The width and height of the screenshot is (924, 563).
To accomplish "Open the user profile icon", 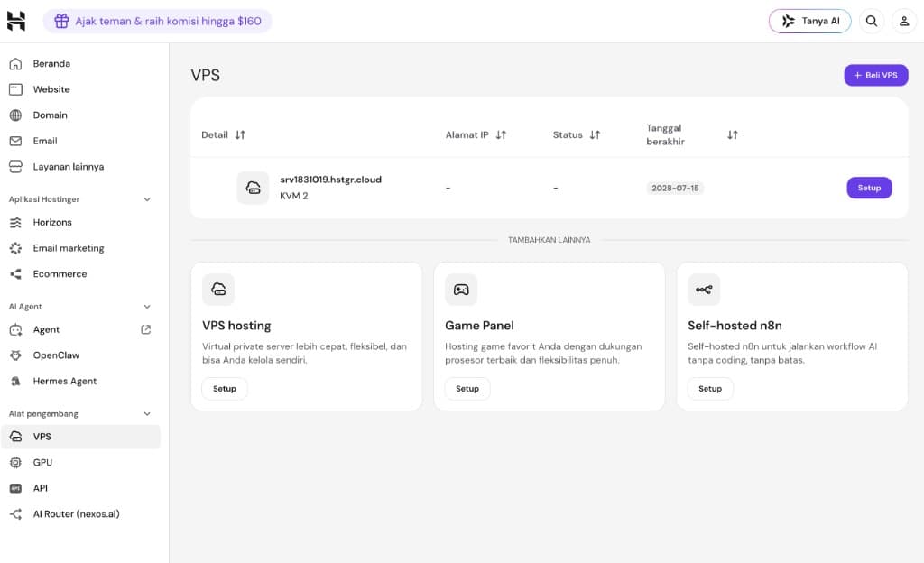I will (x=904, y=21).
